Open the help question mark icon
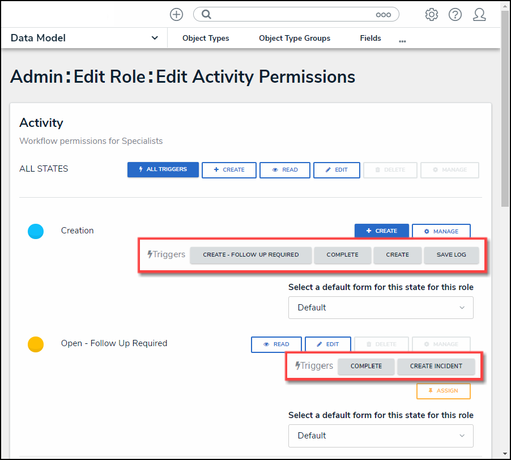 coord(455,15)
